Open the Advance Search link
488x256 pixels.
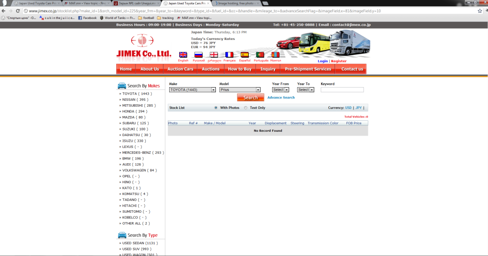pos(281,98)
